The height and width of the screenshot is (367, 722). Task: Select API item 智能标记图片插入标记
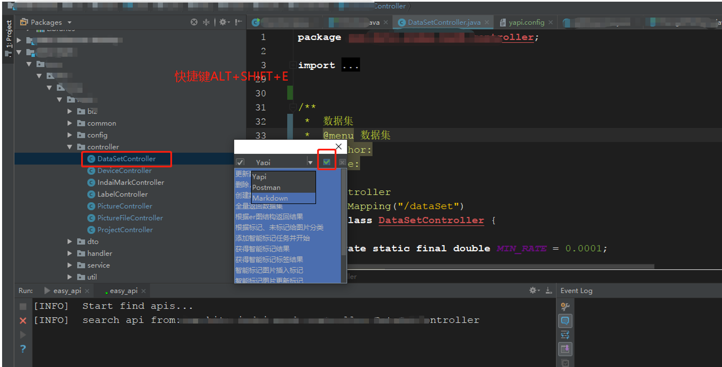pos(288,270)
